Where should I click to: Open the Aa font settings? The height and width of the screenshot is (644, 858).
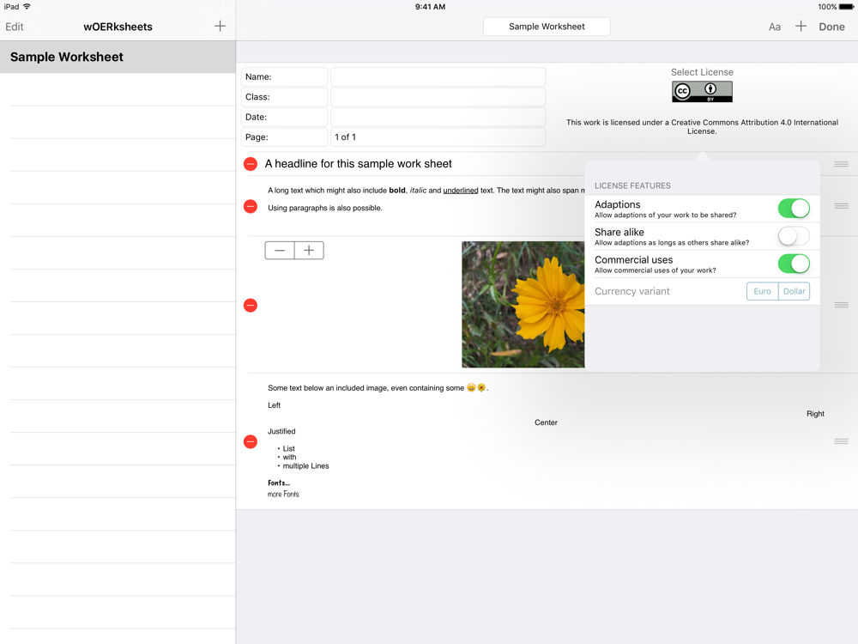pos(774,27)
